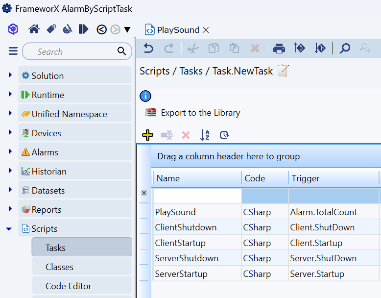Open the navigation history dropdown arrow
This screenshot has width=381, height=298.
127,30
